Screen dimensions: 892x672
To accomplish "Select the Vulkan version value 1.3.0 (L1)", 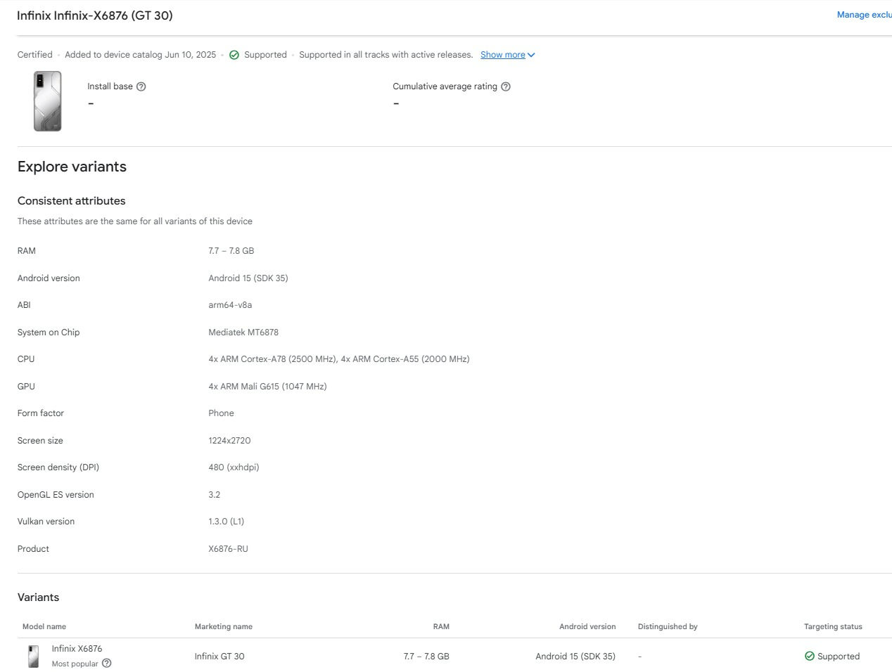I will coord(227,522).
